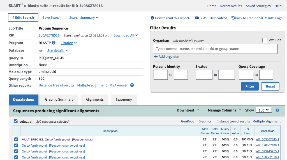Screen dimensions: 287x160
Task: Open How to read this report help
Action: 171,18
